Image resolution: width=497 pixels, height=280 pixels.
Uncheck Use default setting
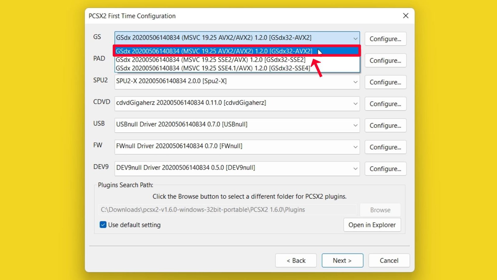pos(103,225)
